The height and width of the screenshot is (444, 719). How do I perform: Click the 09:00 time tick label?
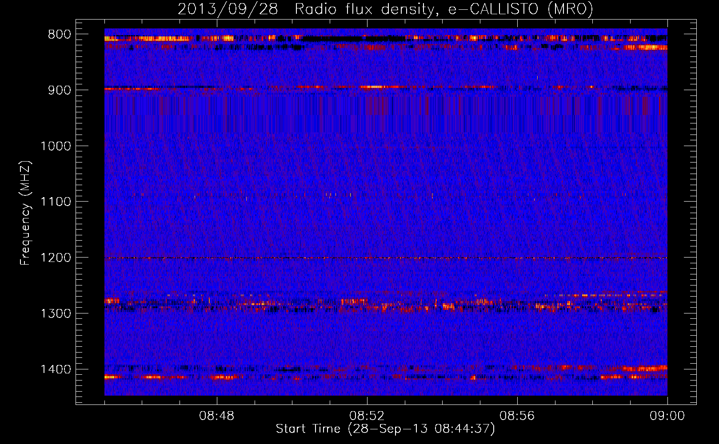click(x=667, y=416)
